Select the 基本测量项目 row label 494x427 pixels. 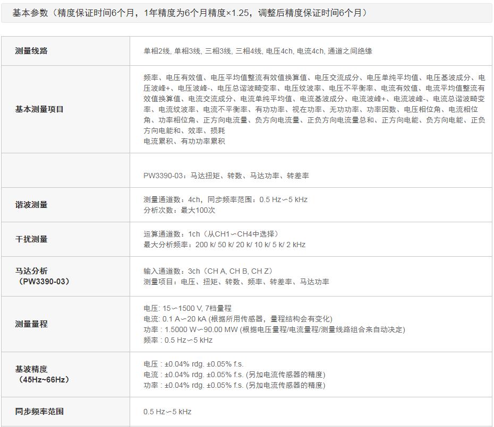(39, 109)
